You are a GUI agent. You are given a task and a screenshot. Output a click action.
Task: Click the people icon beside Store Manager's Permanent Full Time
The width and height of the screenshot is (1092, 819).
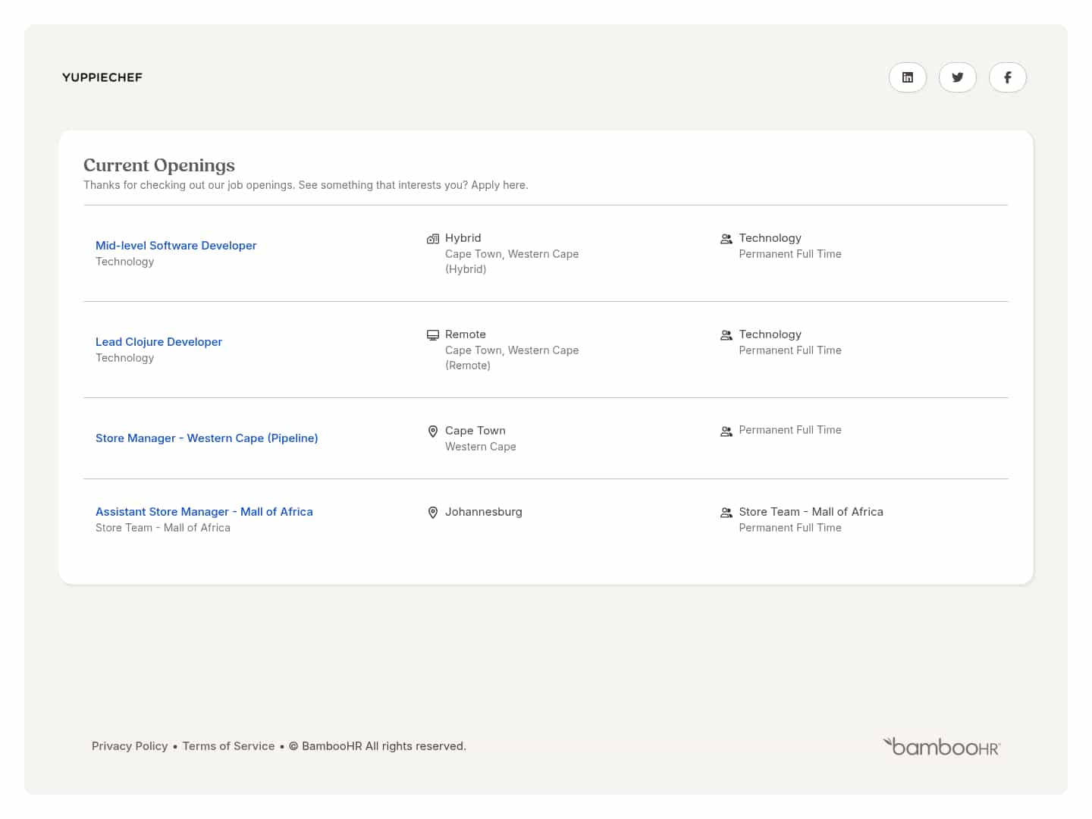click(726, 431)
